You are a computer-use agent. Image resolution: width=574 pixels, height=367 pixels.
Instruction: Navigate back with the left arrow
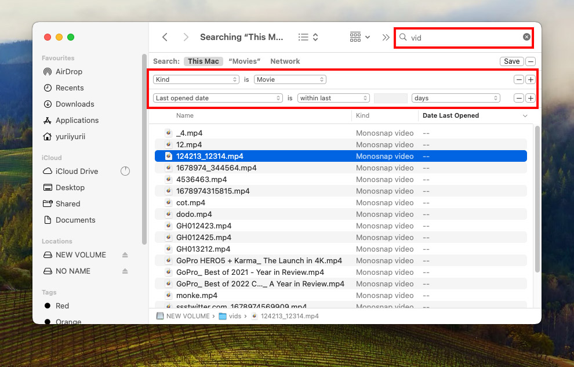(165, 37)
